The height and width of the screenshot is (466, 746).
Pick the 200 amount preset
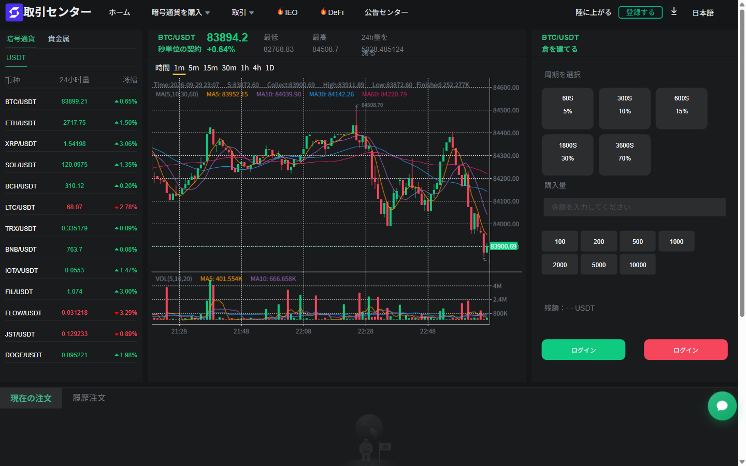(599, 241)
